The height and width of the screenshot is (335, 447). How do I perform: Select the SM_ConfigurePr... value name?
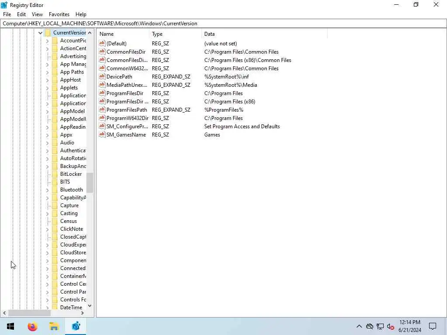tap(127, 126)
